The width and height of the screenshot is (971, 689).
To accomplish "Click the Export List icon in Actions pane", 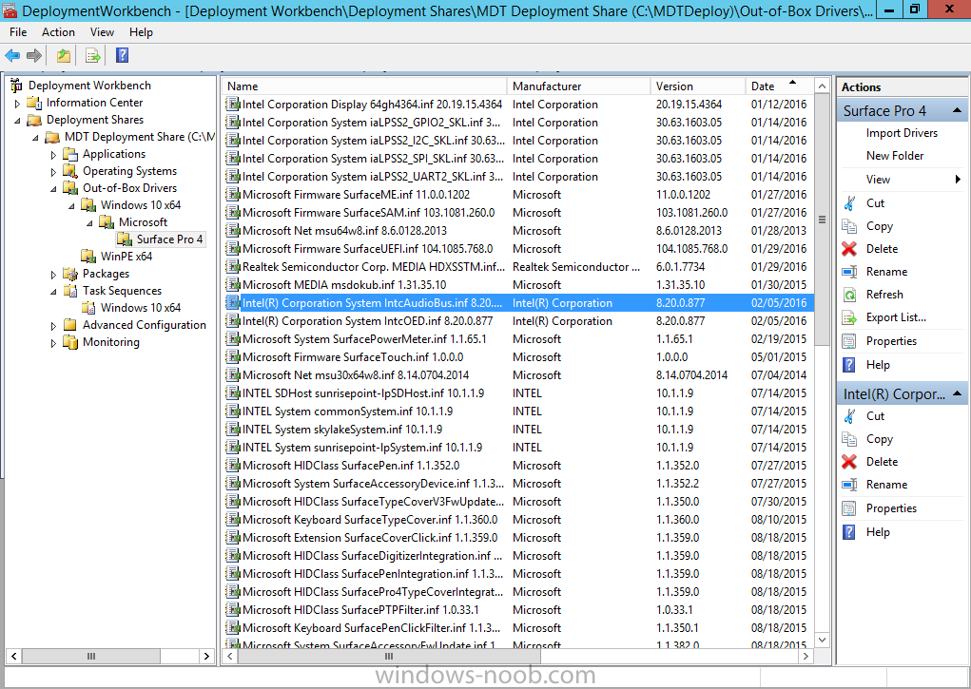I will (849, 317).
